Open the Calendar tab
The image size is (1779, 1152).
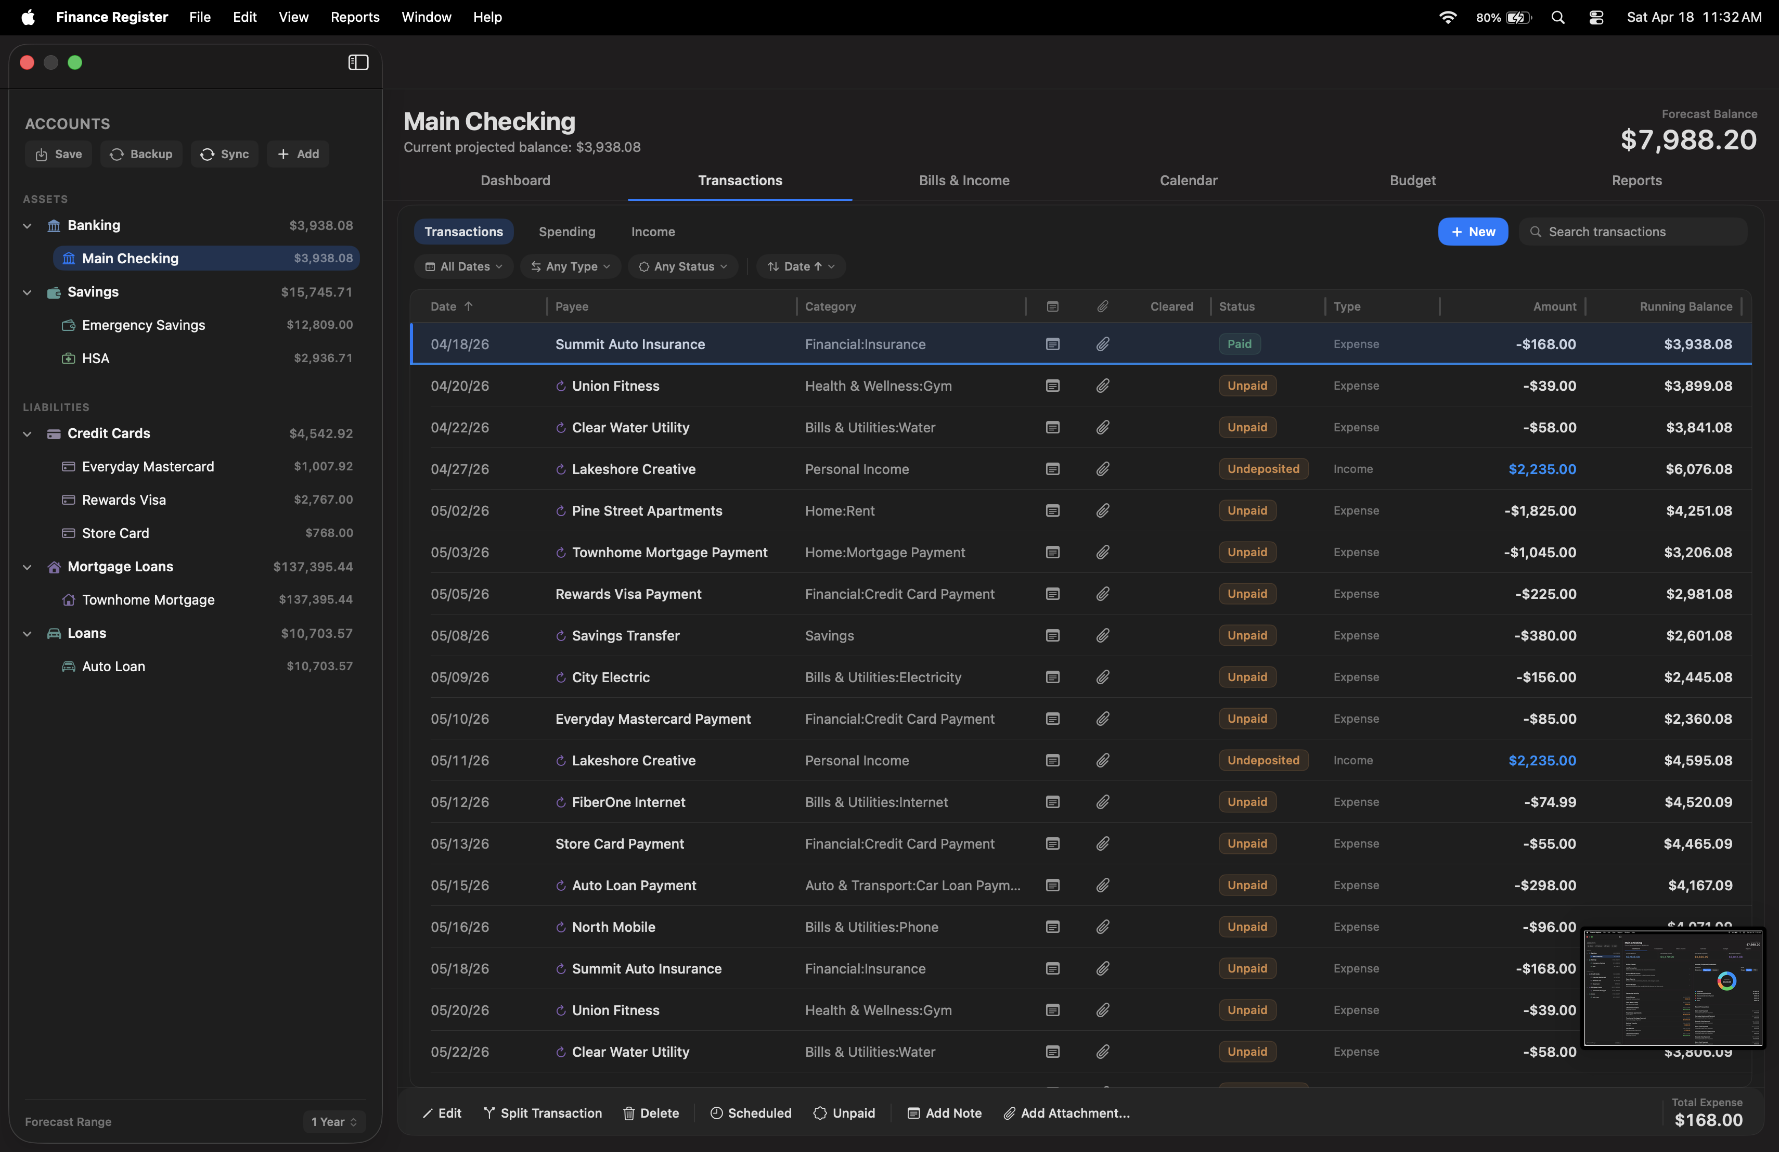coord(1188,181)
